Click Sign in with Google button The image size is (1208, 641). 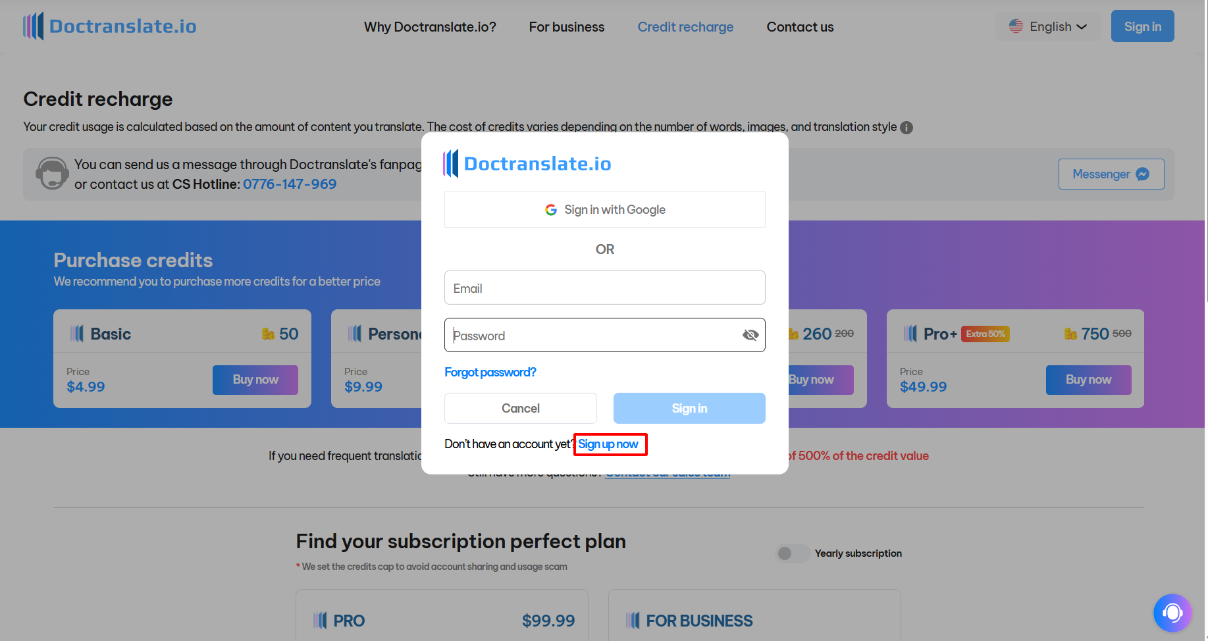604,210
